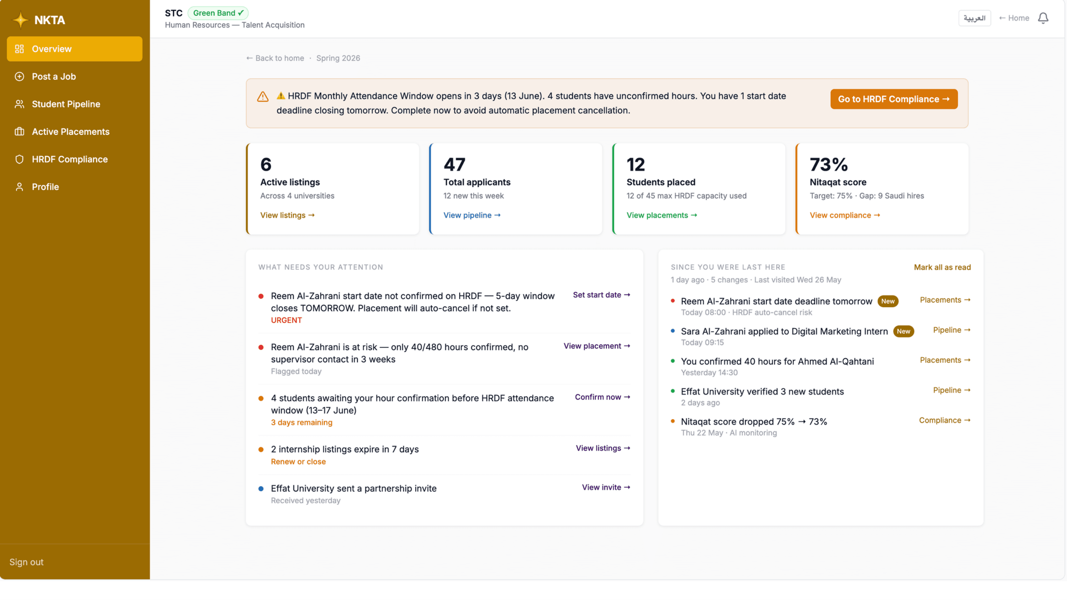Click '12 of 45 max HRDF capacity used' text
This screenshot has width=1067, height=600.
pos(686,196)
